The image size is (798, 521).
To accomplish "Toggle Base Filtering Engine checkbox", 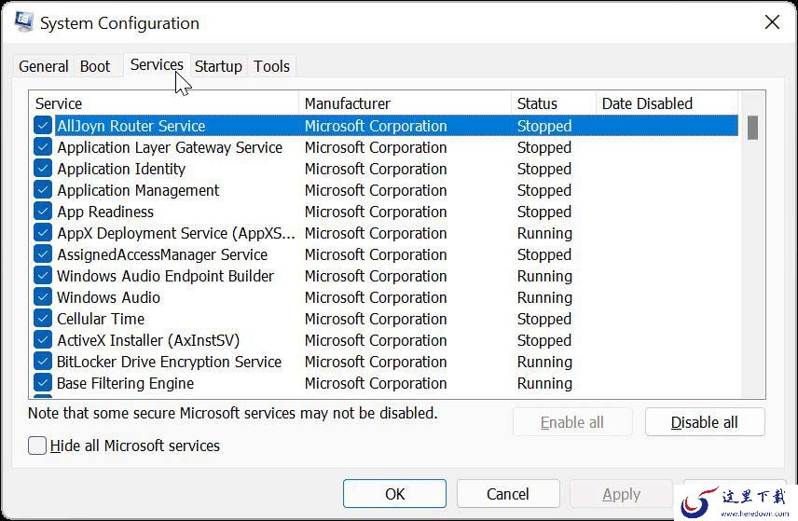I will 43,382.
